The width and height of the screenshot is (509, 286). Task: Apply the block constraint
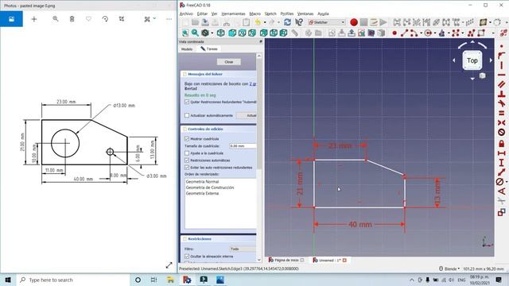(x=502, y=133)
